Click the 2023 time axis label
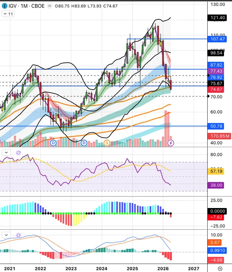Screen dimensions: 232x272 pyautogui.click(x=71, y=268)
